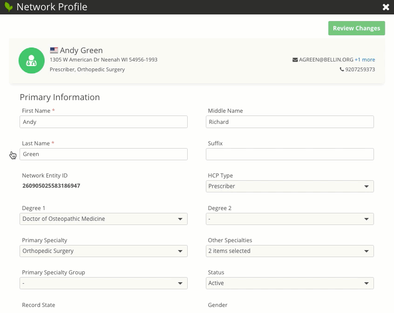Open the Primary Specialty Group dropdown
Screen dimensions: 394x313
(103, 283)
